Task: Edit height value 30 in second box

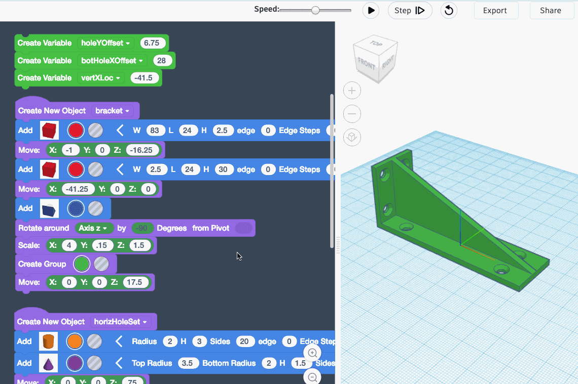Action: point(224,169)
